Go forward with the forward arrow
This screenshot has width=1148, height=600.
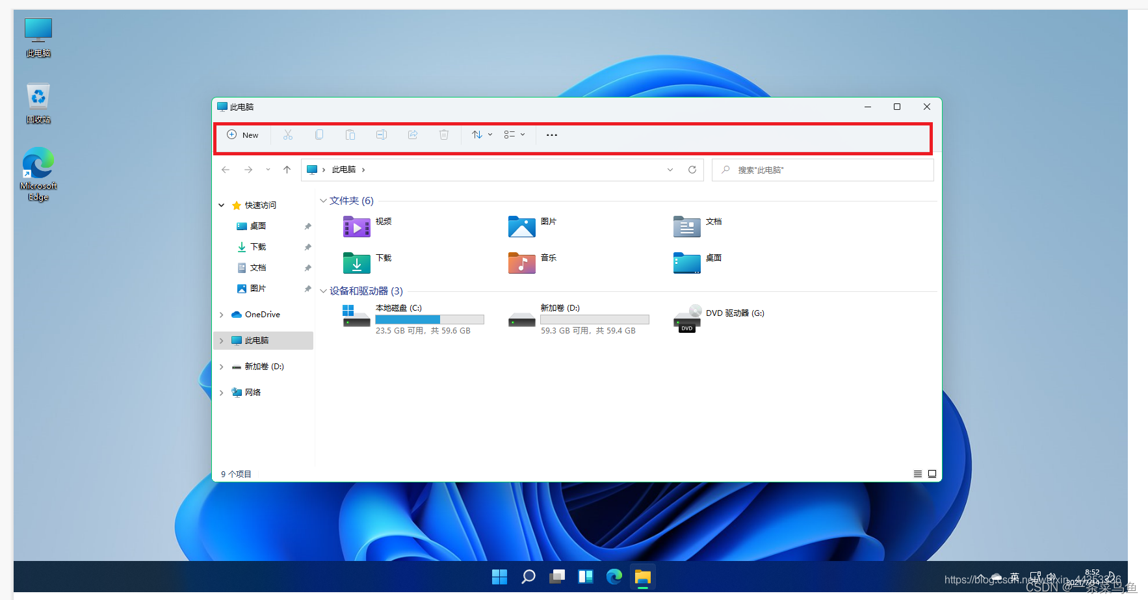click(248, 170)
